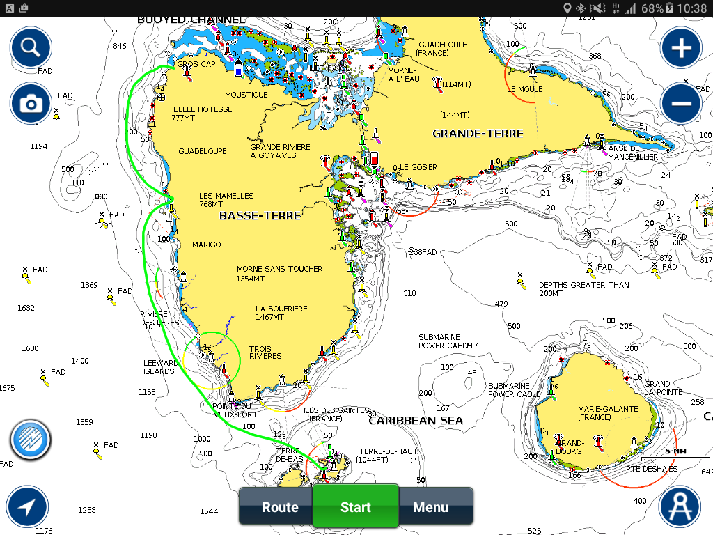Tap the camera snapshot button
Image resolution: width=713 pixels, height=535 pixels.
[x=30, y=104]
